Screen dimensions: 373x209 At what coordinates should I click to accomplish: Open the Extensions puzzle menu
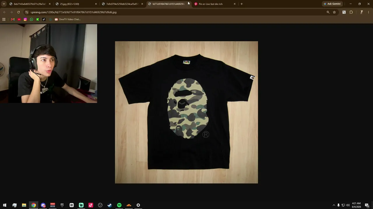coord(351,12)
